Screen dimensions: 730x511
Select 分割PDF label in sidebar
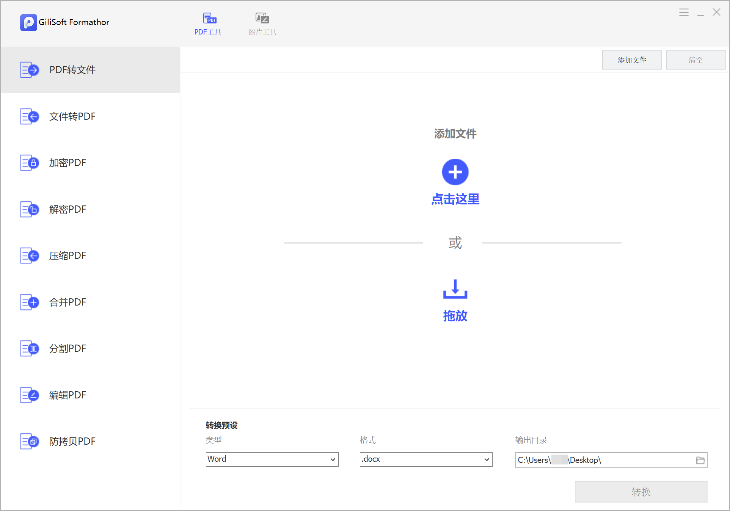68,349
